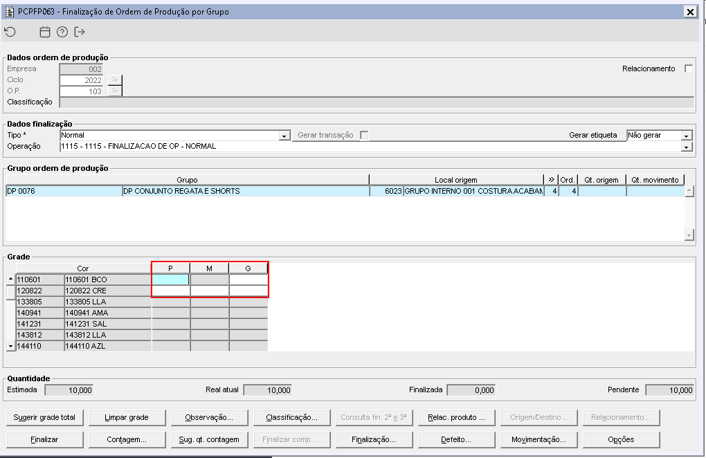Click M cell for 120822 CRE
Viewport: 706px width, 458px height.
click(x=209, y=291)
